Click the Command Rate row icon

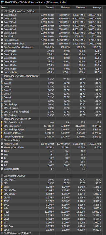click(2, 169)
